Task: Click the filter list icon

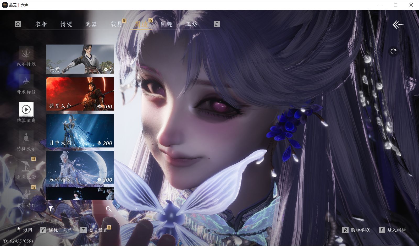Action: click(52, 209)
